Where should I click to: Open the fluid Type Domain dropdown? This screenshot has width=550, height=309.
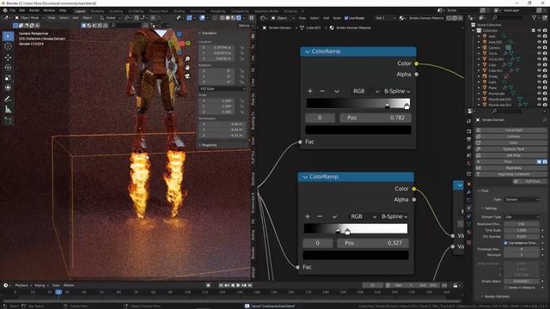[x=522, y=199]
